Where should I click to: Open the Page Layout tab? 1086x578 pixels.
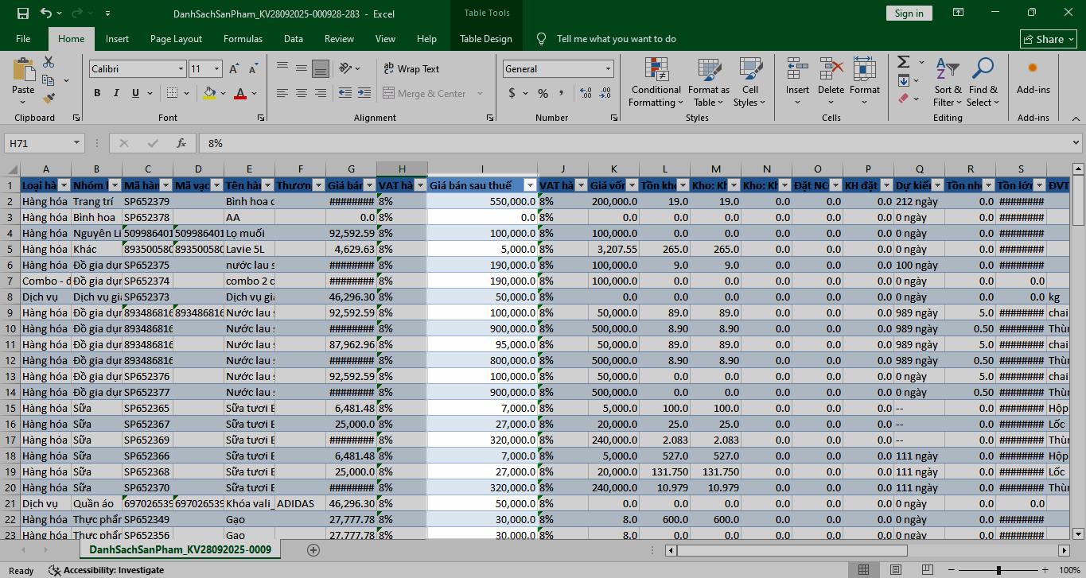pos(176,39)
